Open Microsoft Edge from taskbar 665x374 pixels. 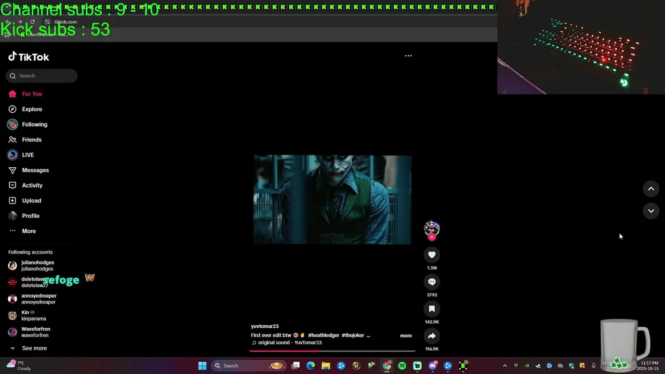311,366
